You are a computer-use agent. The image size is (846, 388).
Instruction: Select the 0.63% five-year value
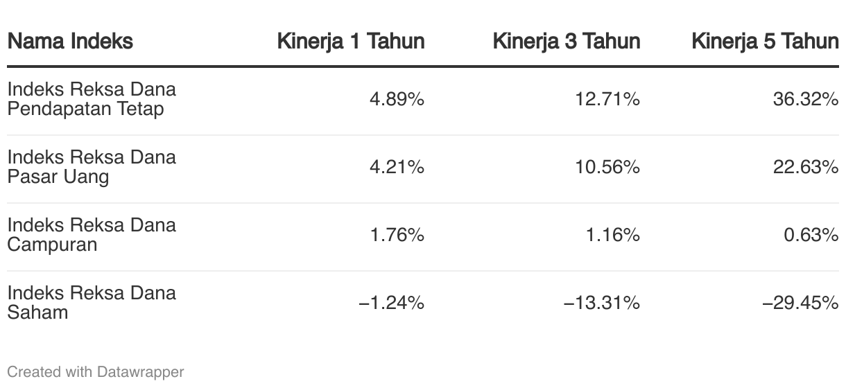pyautogui.click(x=811, y=235)
